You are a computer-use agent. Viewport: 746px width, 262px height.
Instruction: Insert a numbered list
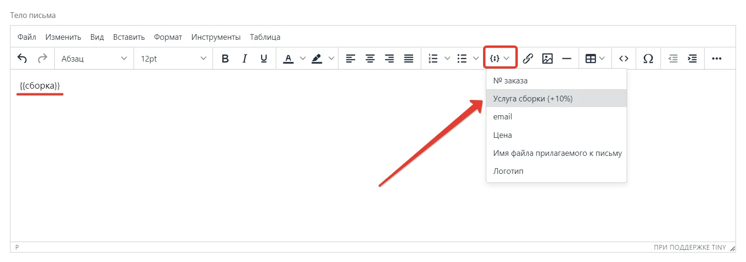[x=433, y=58]
